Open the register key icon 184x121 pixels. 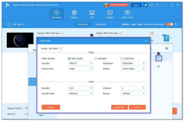(x=145, y=5)
